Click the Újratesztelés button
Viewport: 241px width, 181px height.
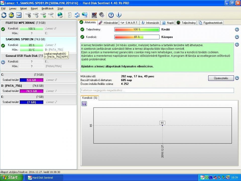221,78
